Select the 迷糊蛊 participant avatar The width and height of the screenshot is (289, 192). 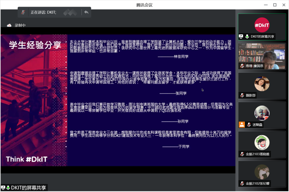pos(262,113)
